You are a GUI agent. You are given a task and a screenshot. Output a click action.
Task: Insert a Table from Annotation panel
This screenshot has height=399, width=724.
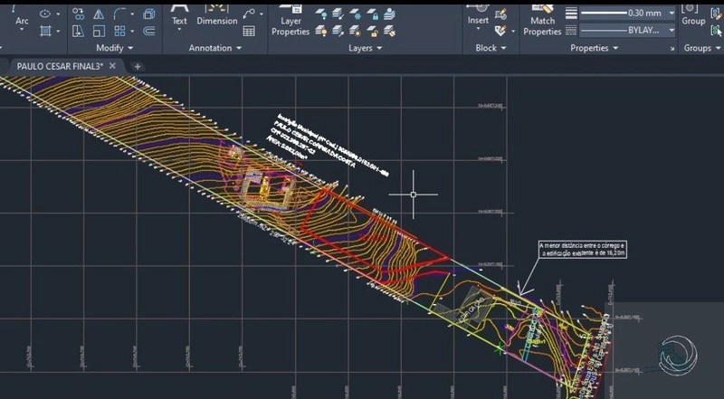pyautogui.click(x=249, y=31)
